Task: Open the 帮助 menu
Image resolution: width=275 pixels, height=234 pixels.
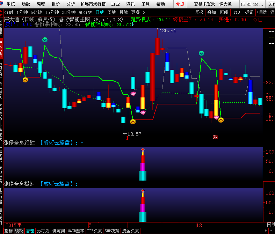Action: tap(160, 4)
